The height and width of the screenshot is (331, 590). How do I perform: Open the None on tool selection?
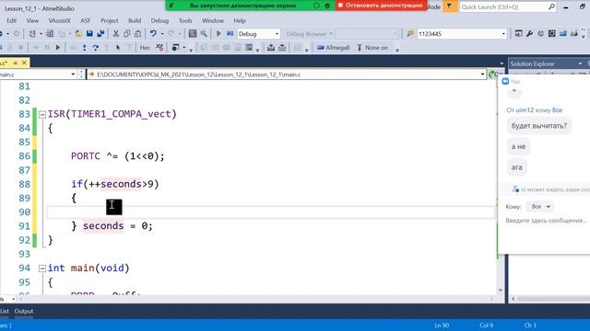click(372, 48)
